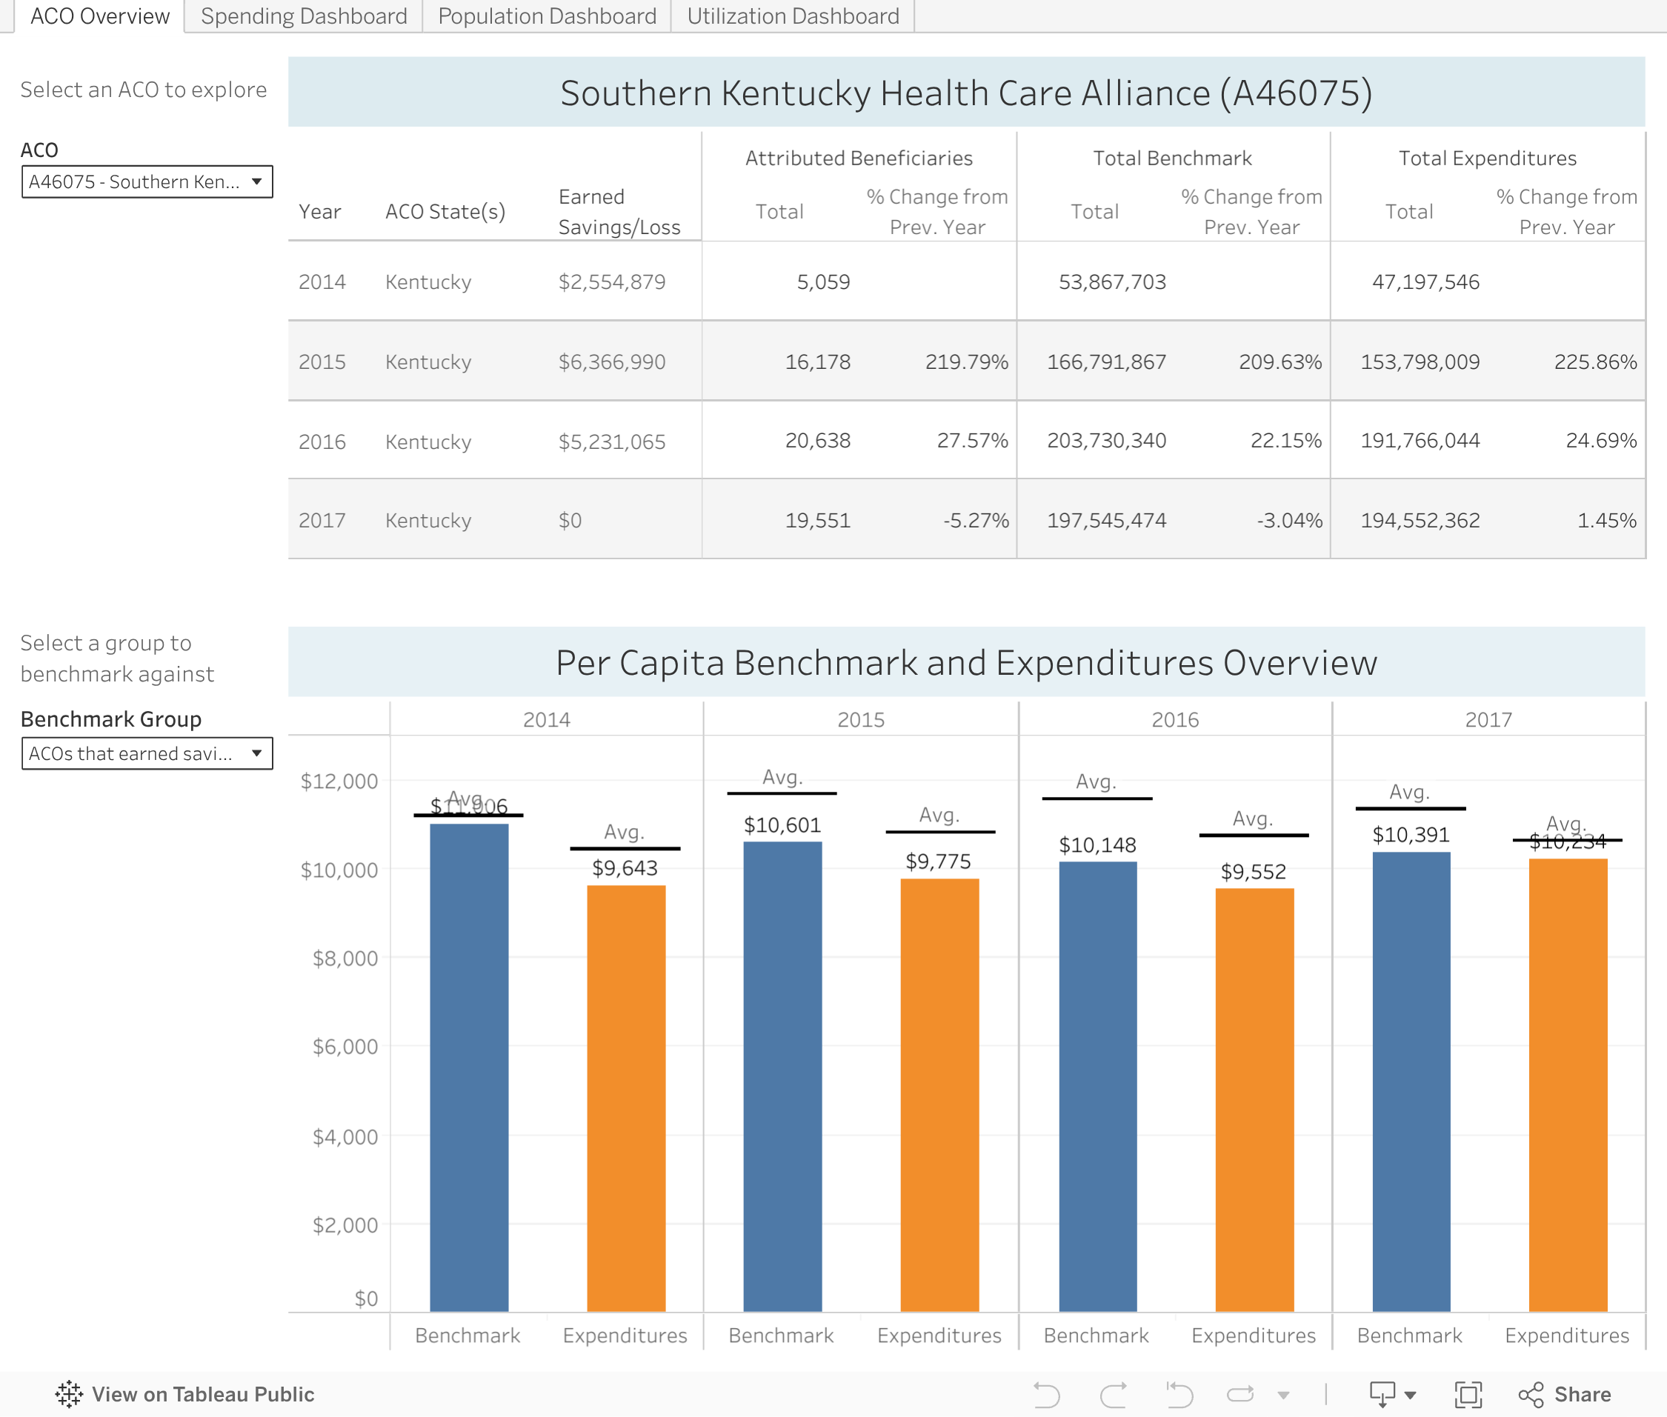Open the Population Dashboard tab
Viewport: 1667px width, 1417px height.
[547, 16]
